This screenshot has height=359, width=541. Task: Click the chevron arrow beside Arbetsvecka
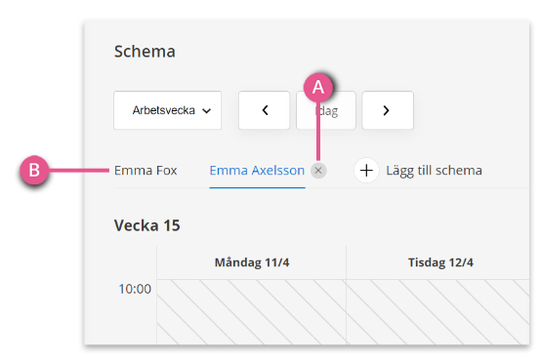(207, 111)
